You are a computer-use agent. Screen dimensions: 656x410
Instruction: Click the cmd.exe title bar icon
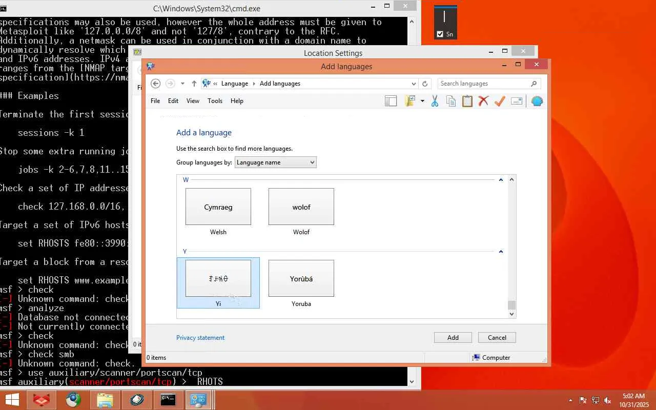4,8
